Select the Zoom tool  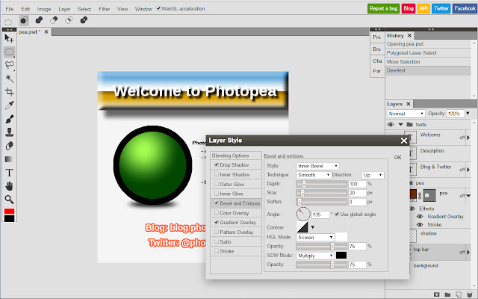coord(9,200)
